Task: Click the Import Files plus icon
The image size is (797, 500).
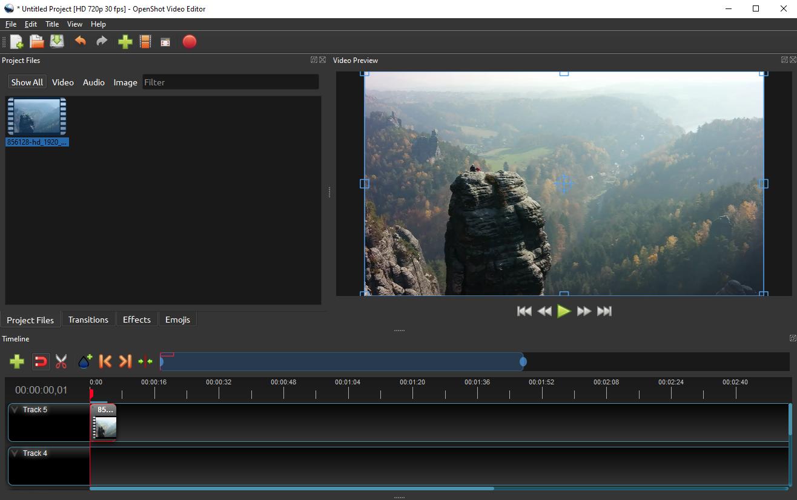Action: [125, 41]
